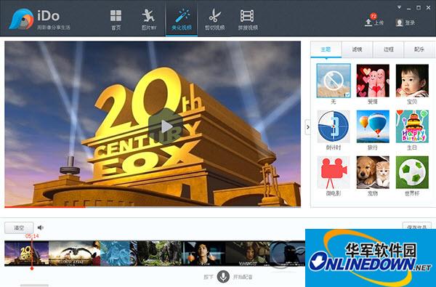This screenshot has width=436, height=287.
Task: Choose the 微电影 red camera theme
Action: (x=334, y=172)
